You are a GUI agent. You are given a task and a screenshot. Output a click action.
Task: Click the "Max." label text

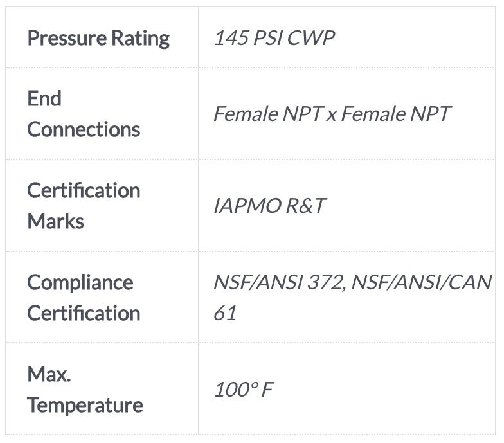point(49,374)
